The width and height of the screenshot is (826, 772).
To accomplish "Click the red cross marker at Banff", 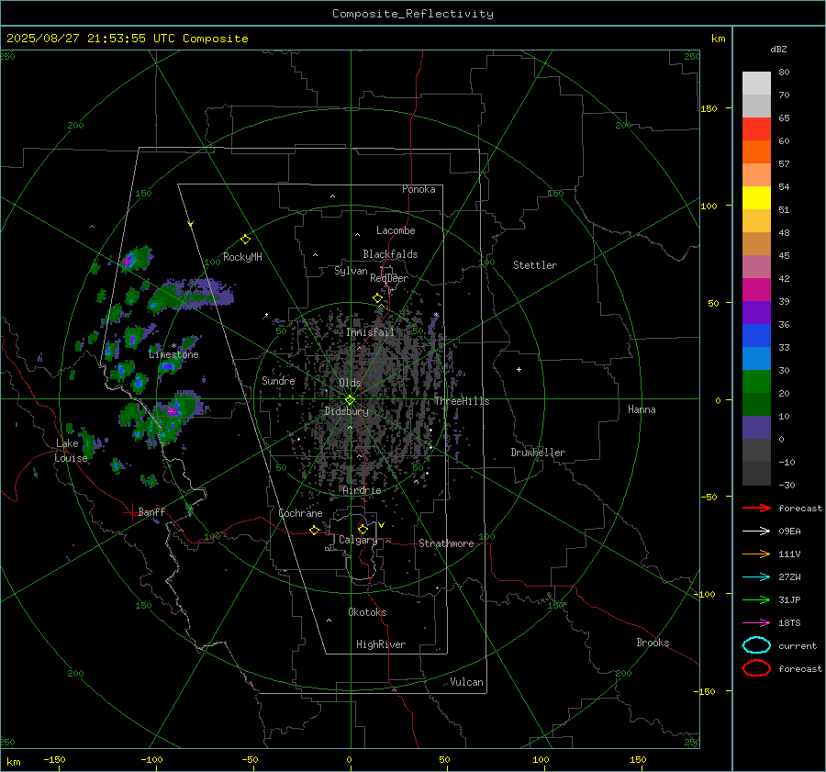I will (131, 512).
